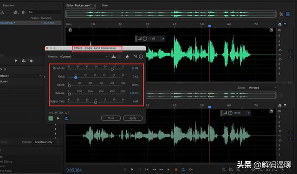Open the Editor panel menu icon
The image size is (297, 174).
[95, 6]
